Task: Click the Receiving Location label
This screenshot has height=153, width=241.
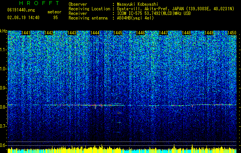Action: click(89, 9)
